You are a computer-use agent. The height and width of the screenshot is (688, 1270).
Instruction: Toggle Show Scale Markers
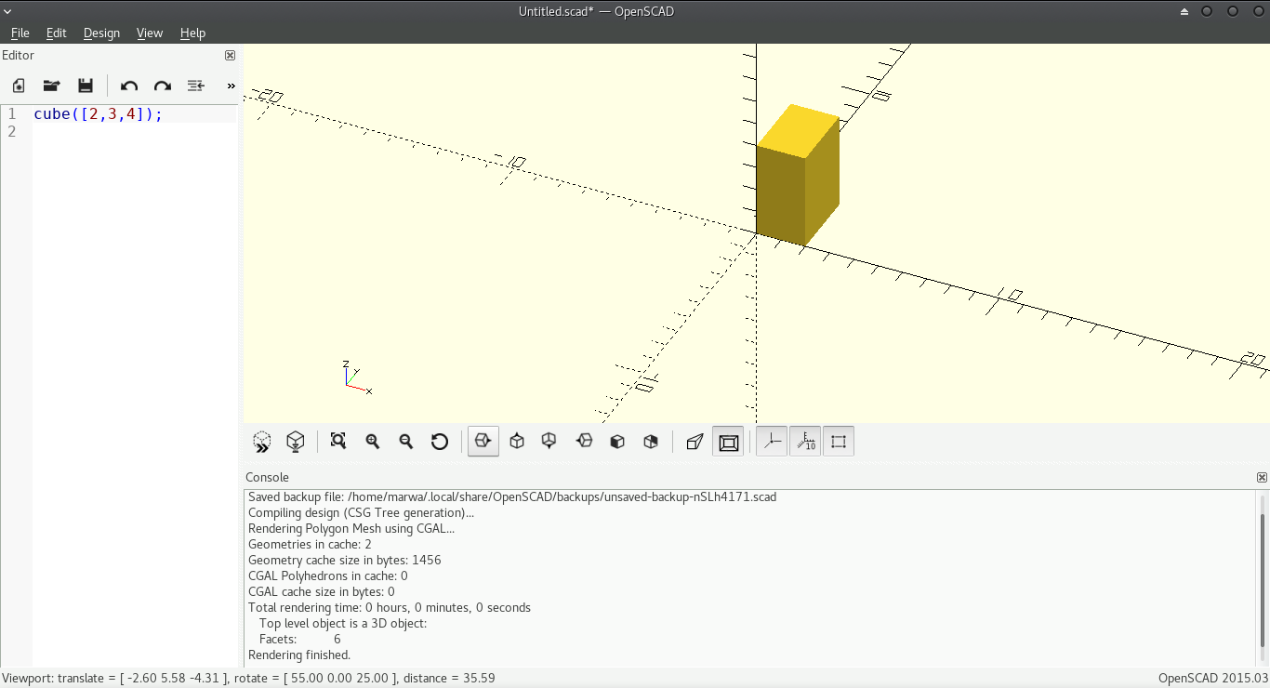(805, 442)
